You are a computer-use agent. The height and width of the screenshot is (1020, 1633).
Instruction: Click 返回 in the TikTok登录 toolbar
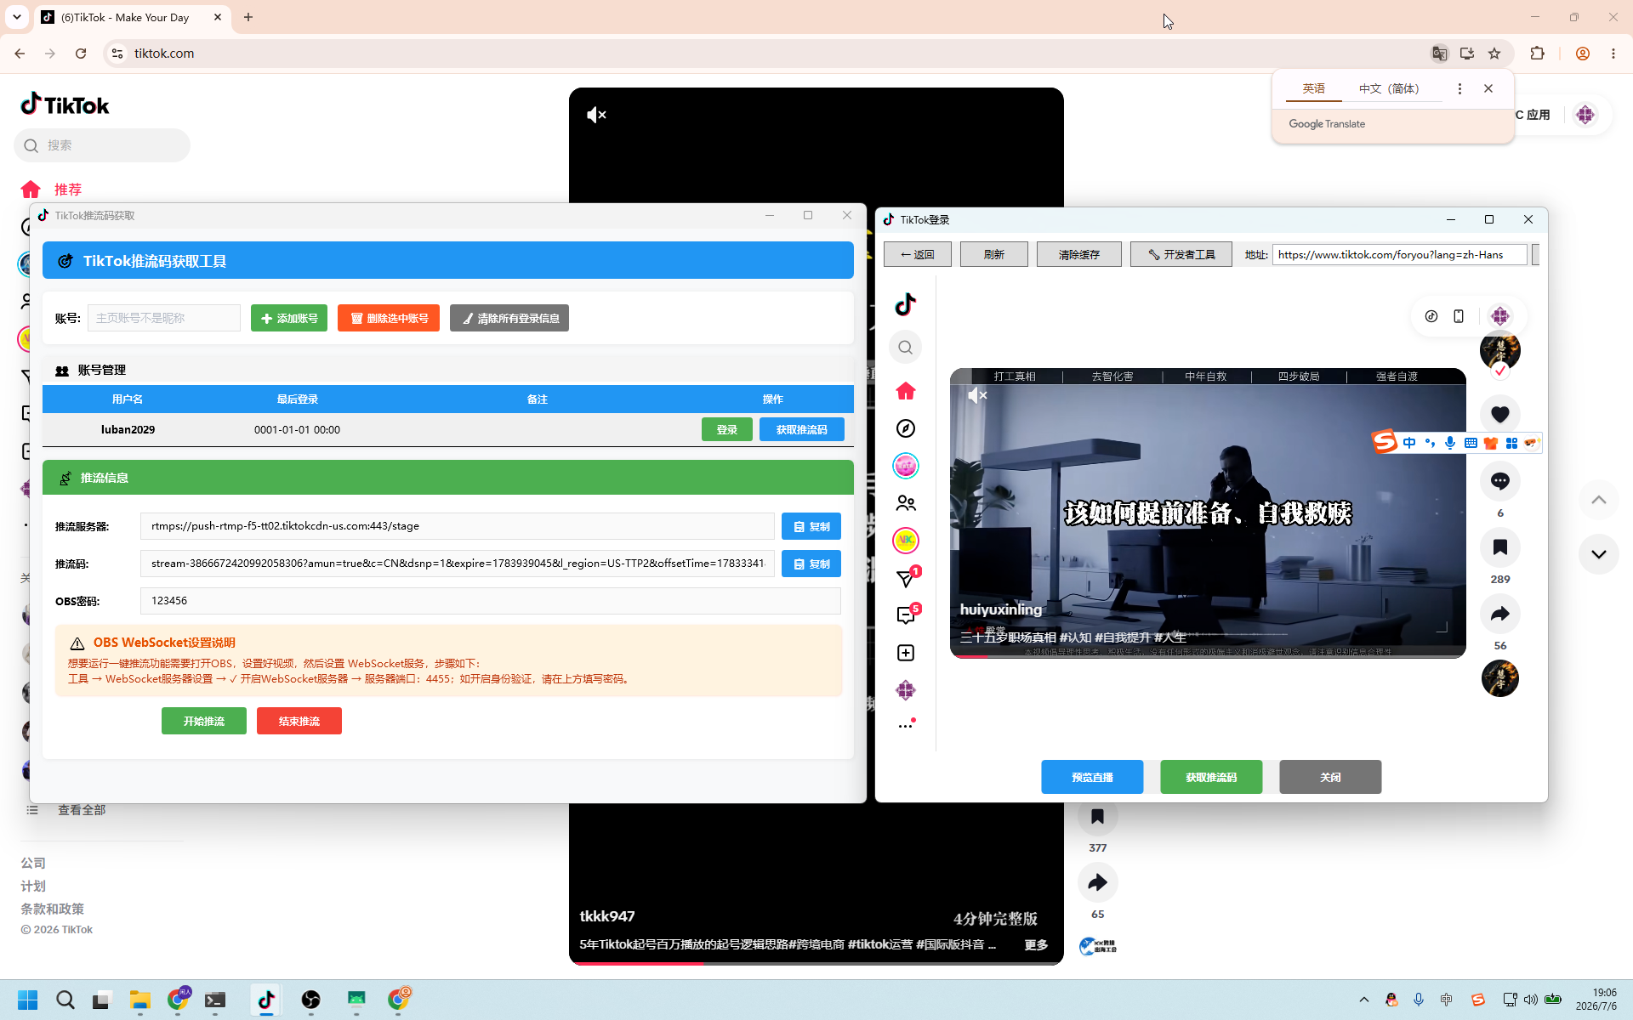click(x=918, y=254)
